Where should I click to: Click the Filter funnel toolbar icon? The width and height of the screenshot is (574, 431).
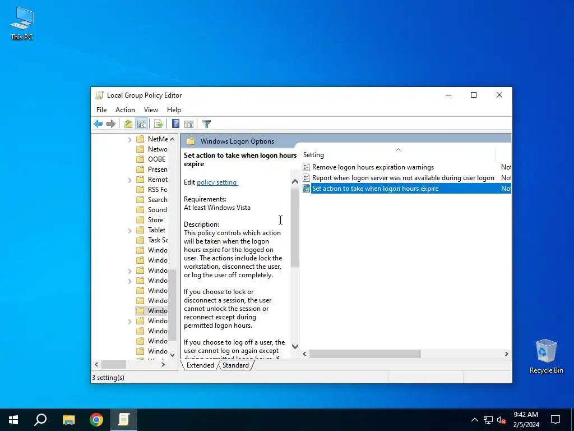click(x=206, y=124)
